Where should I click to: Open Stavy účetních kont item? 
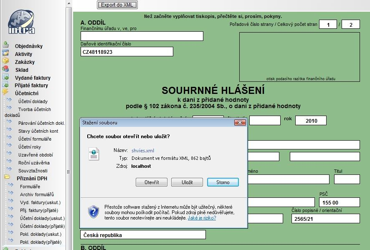tap(38, 131)
